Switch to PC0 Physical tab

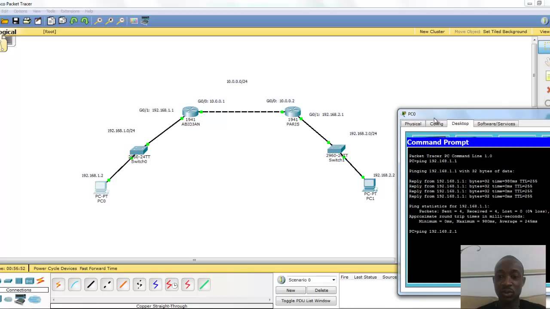click(413, 124)
